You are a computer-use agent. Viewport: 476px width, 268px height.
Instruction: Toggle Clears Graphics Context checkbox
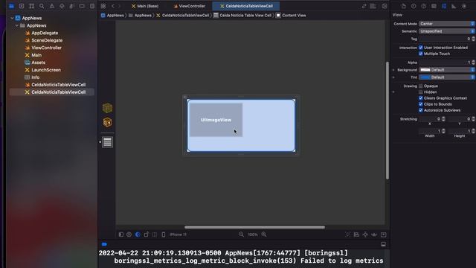coord(421,98)
